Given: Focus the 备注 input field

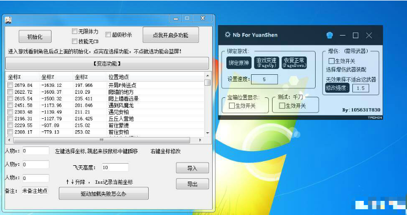Looking at the screenshot, I should (35, 191).
